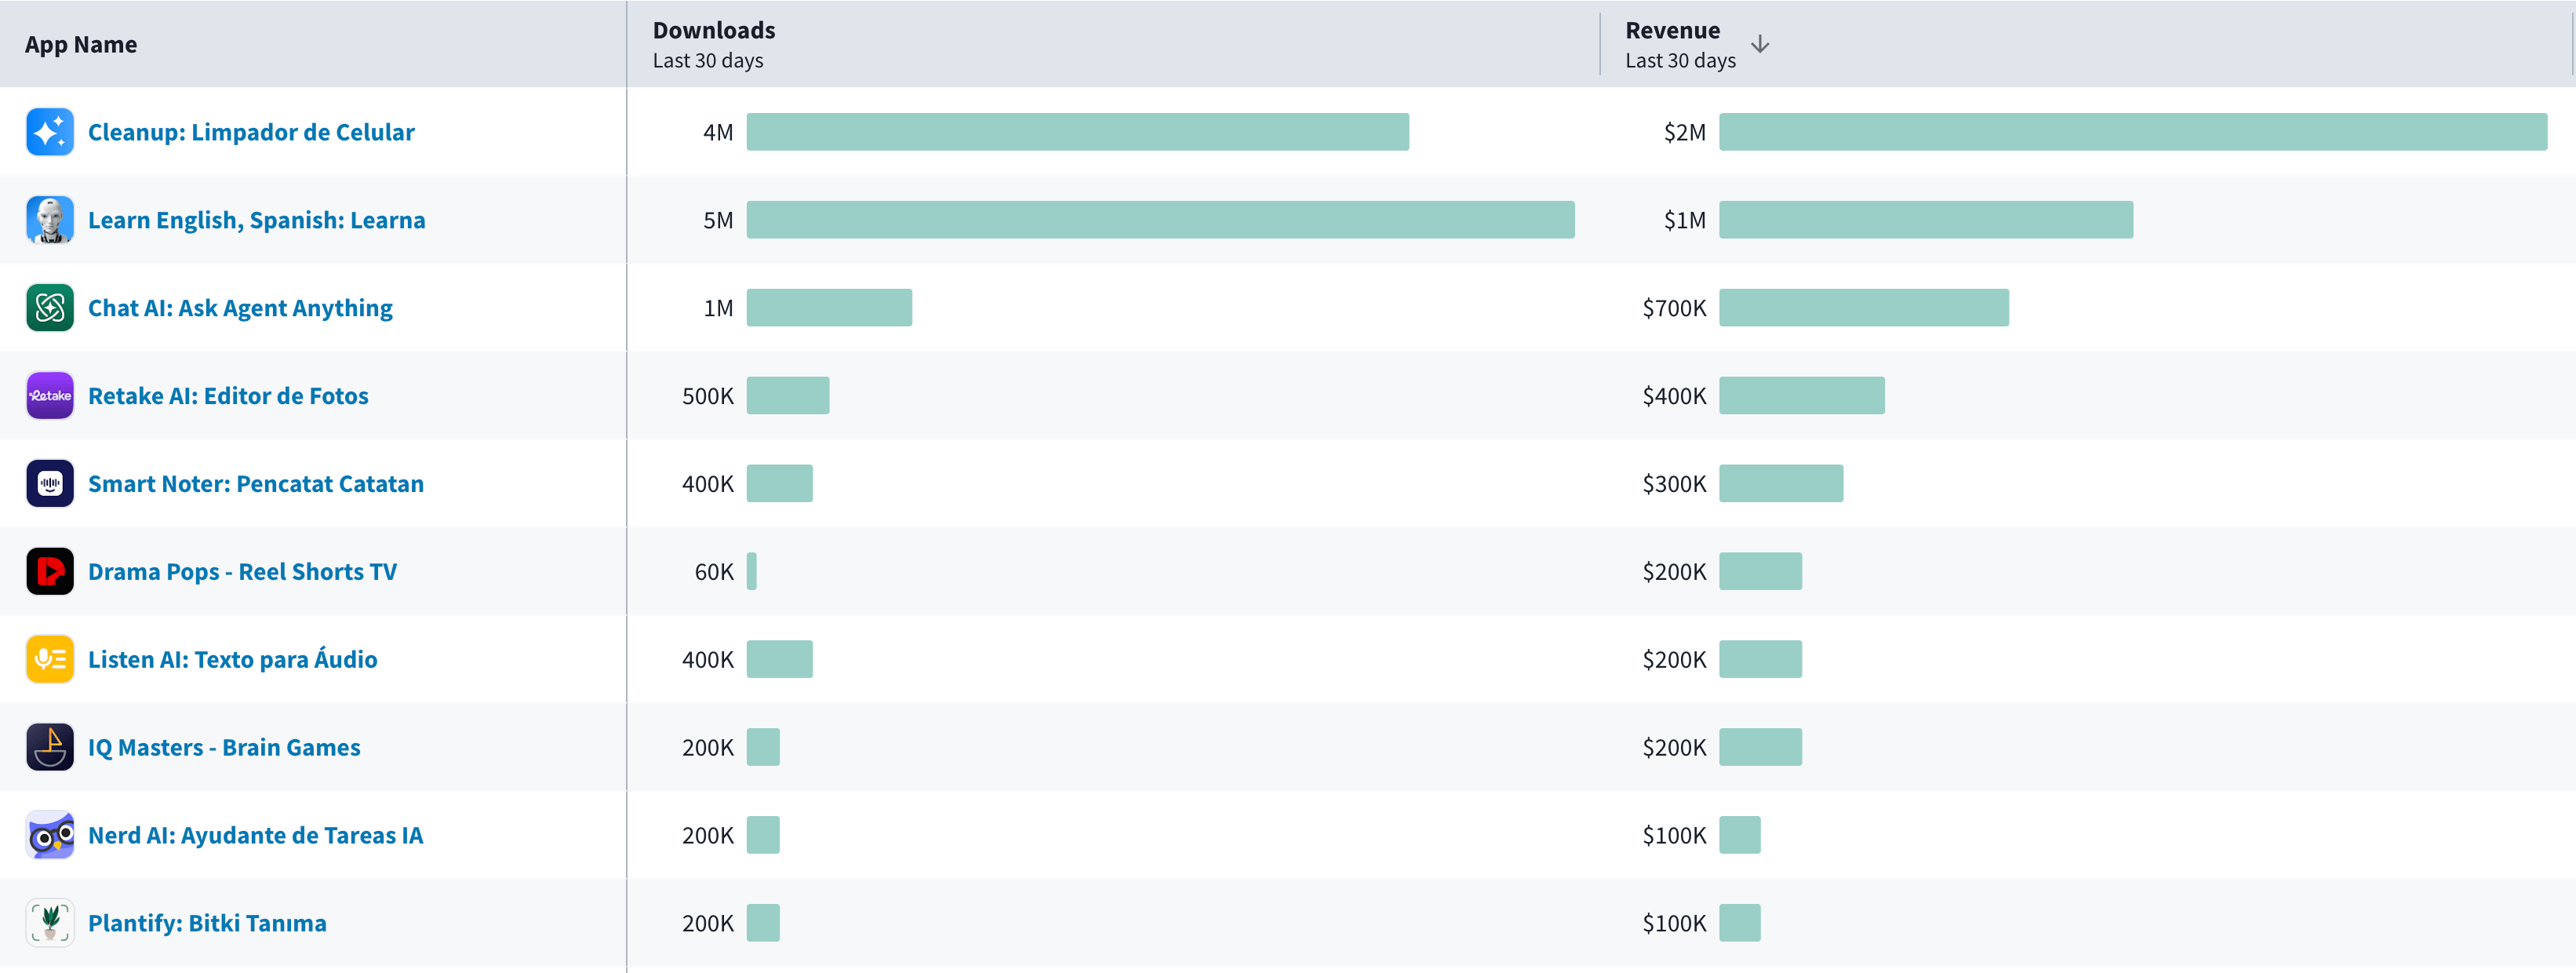Click the Nerd AI owl icon
The width and height of the screenshot is (2576, 973).
49,835
